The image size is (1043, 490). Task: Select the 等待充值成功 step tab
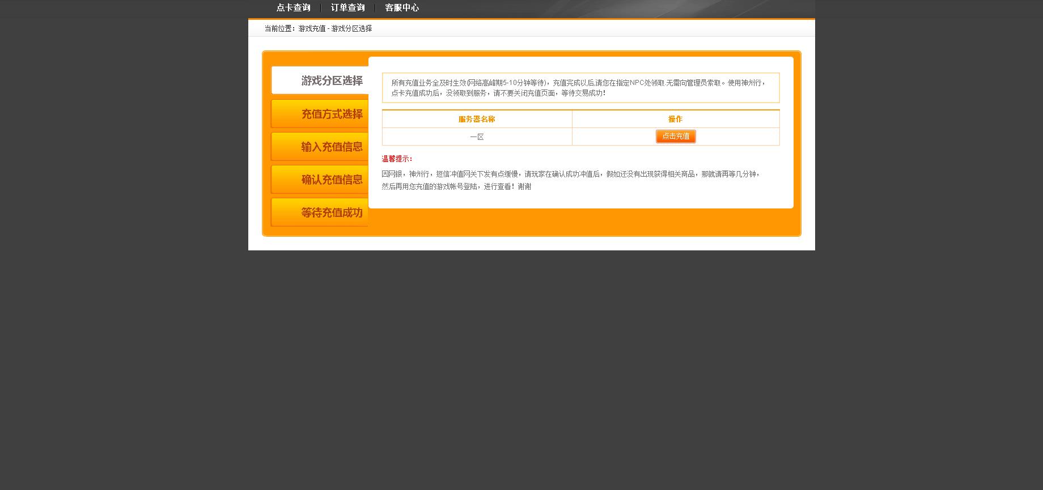pyautogui.click(x=320, y=212)
